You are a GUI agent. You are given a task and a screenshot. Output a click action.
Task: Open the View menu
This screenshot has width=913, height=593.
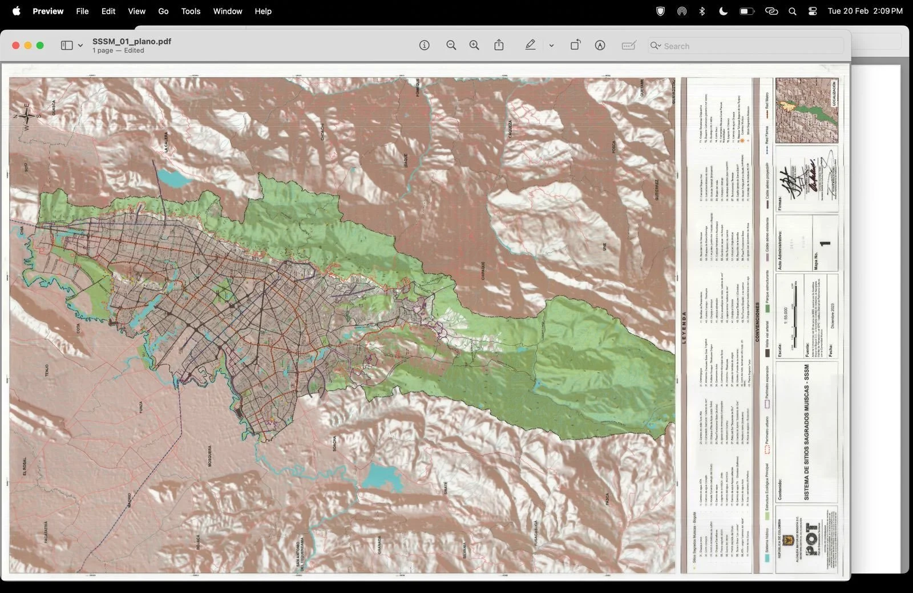point(136,11)
